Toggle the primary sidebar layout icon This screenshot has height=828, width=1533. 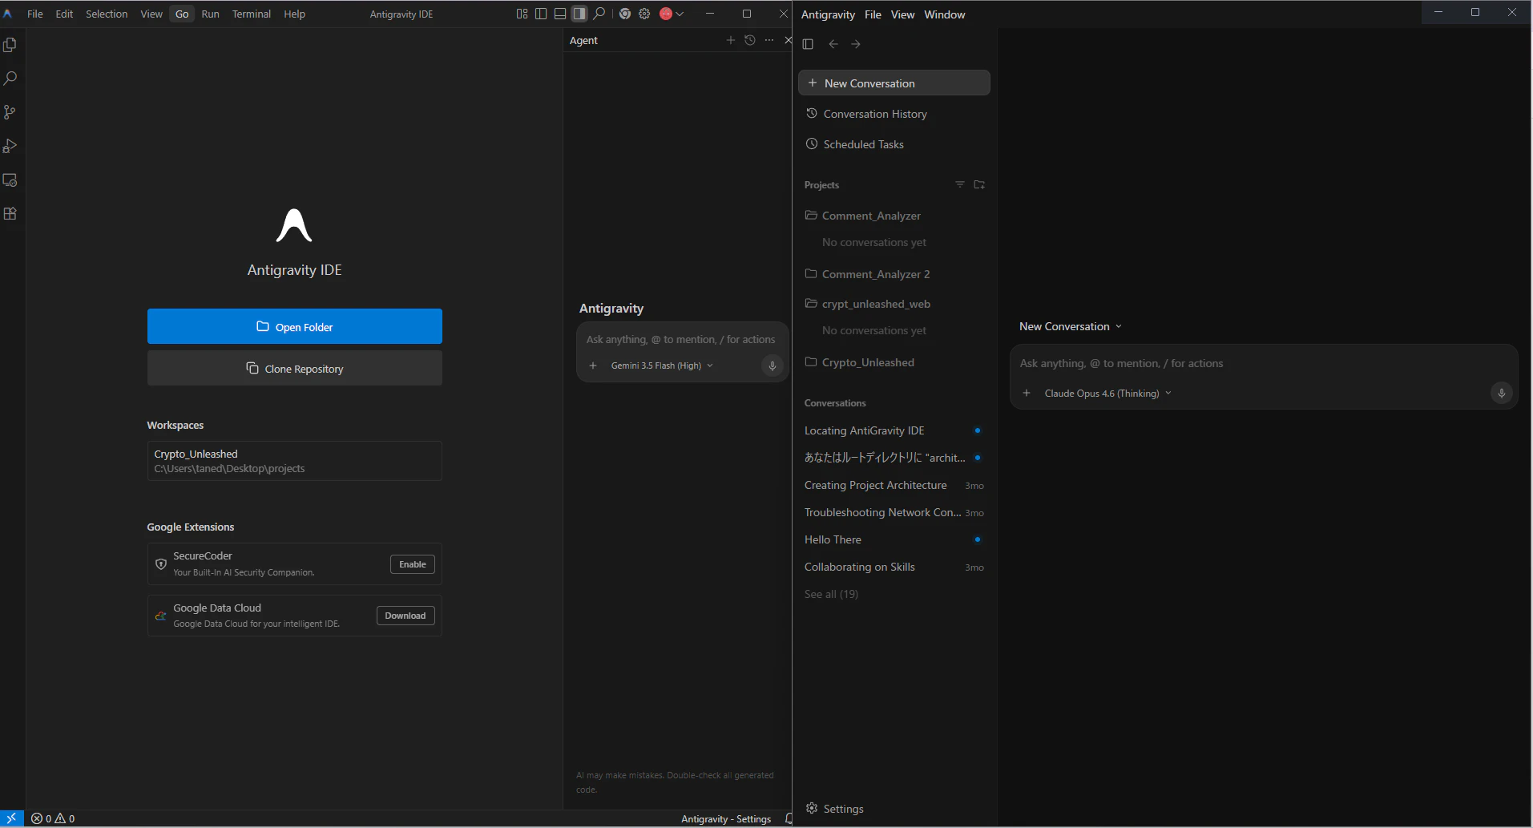(541, 14)
